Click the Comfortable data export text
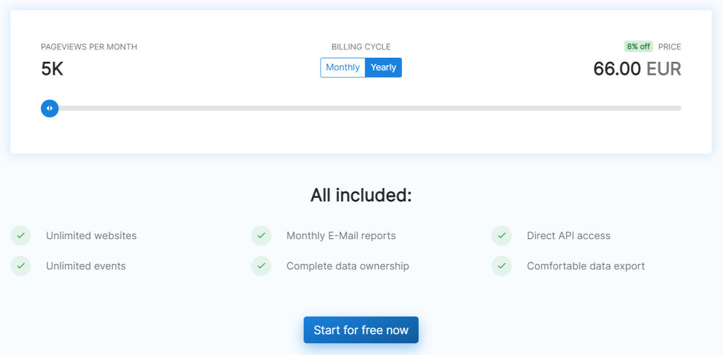Viewport: 723px width, 355px height. point(586,266)
